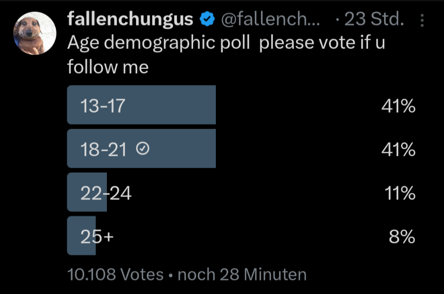444x294 pixels.
Task: Click the checkmark icon beside 18-21
Action: [143, 149]
